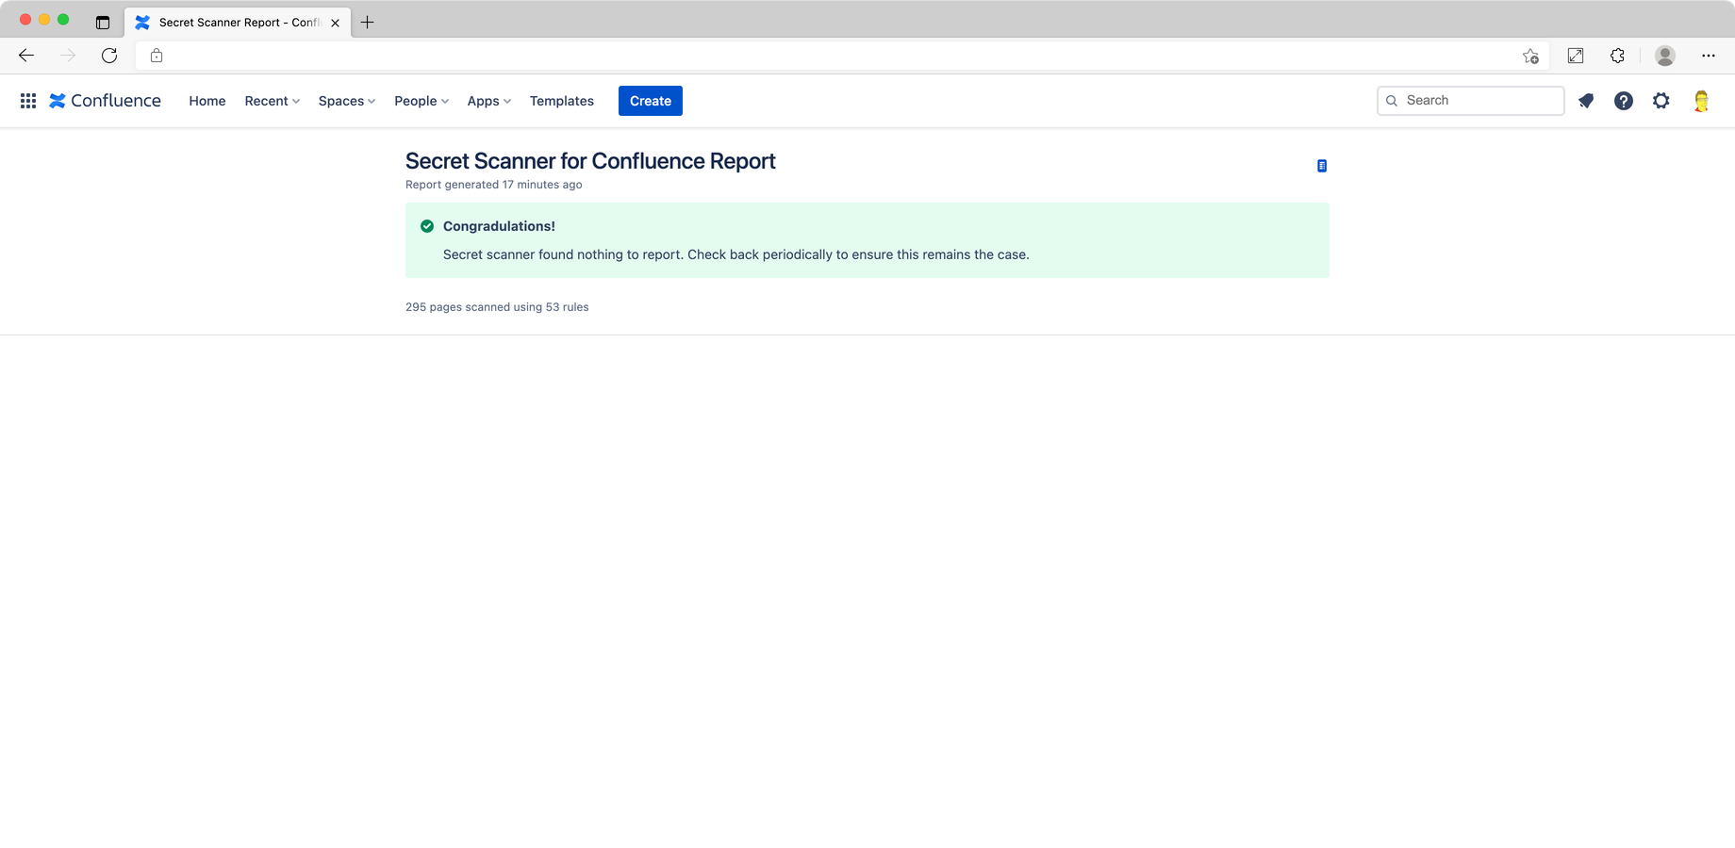Select the Secret Scanner Report tab
Viewport: 1735px width, 848px height.
[x=238, y=23]
